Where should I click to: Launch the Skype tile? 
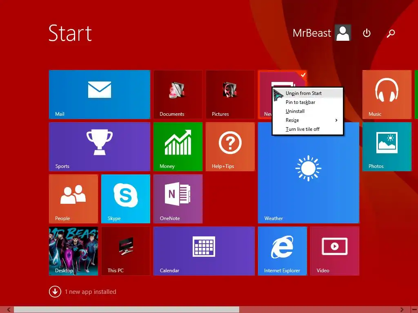pyautogui.click(x=126, y=199)
